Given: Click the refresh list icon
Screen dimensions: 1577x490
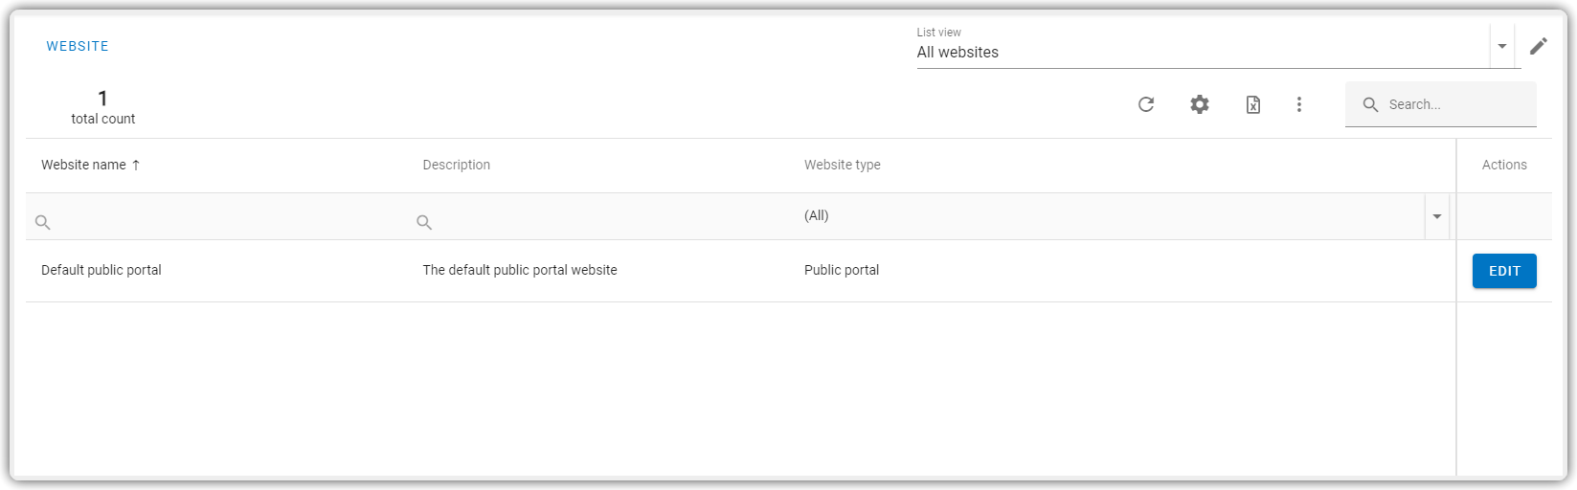Looking at the screenshot, I should (1146, 104).
